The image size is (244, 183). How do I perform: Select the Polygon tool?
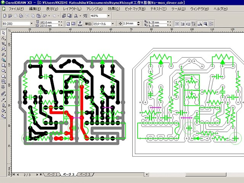3,76
